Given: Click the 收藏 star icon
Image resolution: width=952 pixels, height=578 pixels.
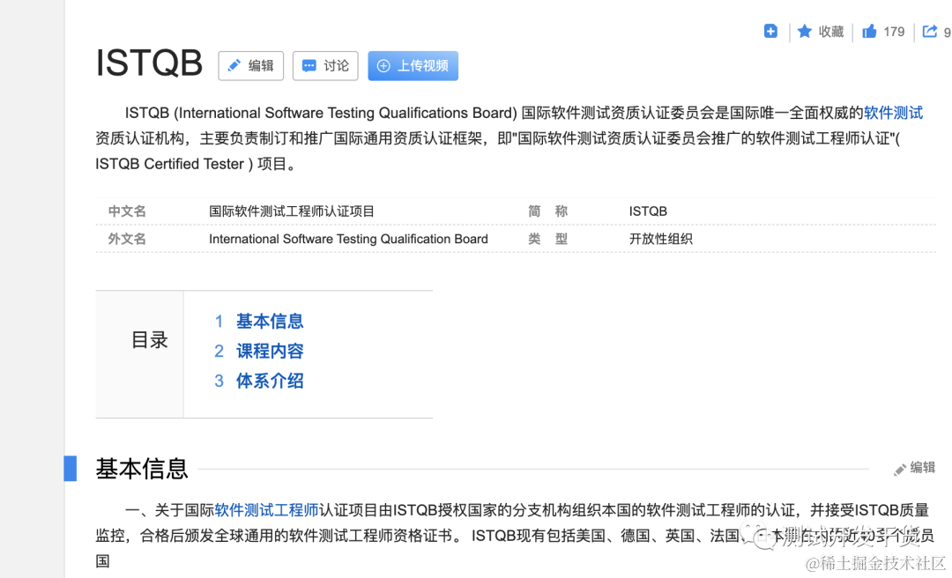Looking at the screenshot, I should point(805,31).
